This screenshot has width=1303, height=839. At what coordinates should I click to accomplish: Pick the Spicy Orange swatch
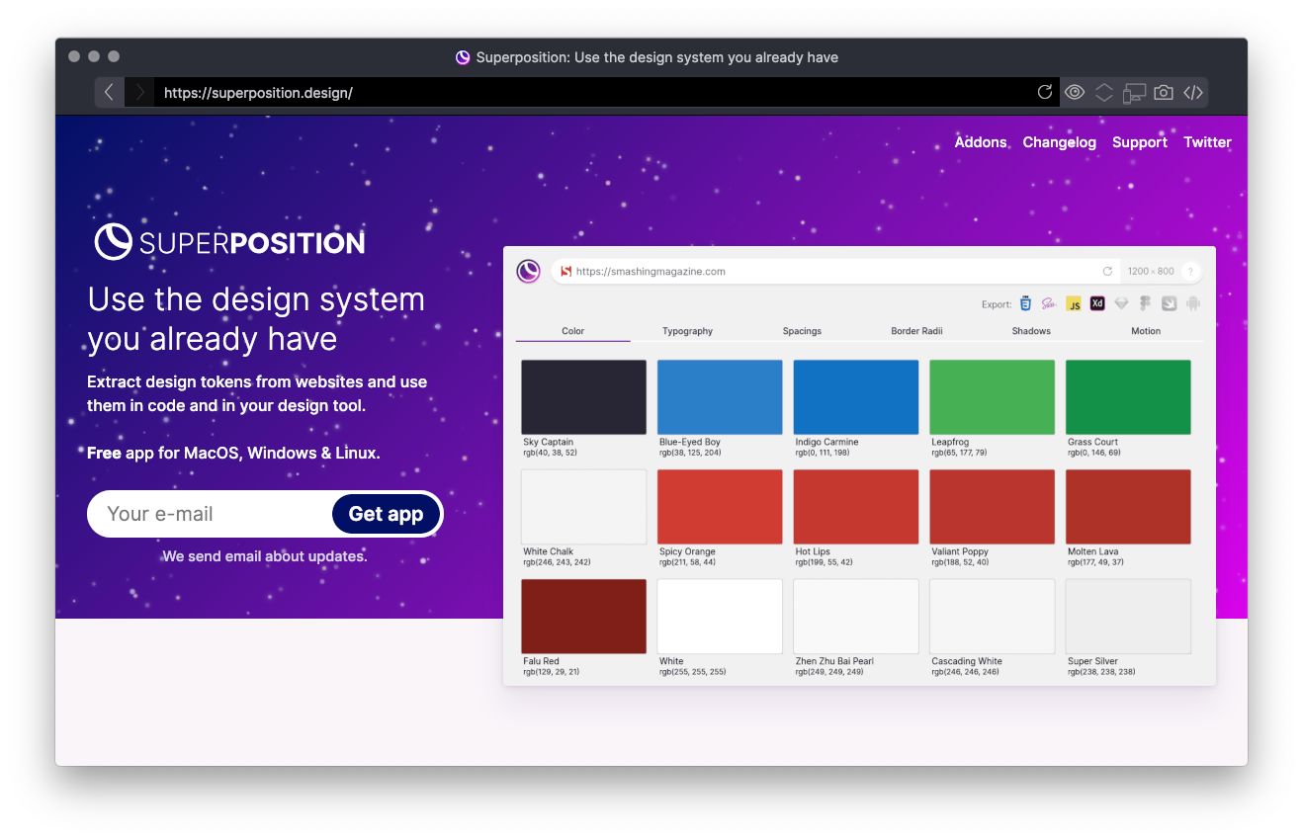coord(720,507)
